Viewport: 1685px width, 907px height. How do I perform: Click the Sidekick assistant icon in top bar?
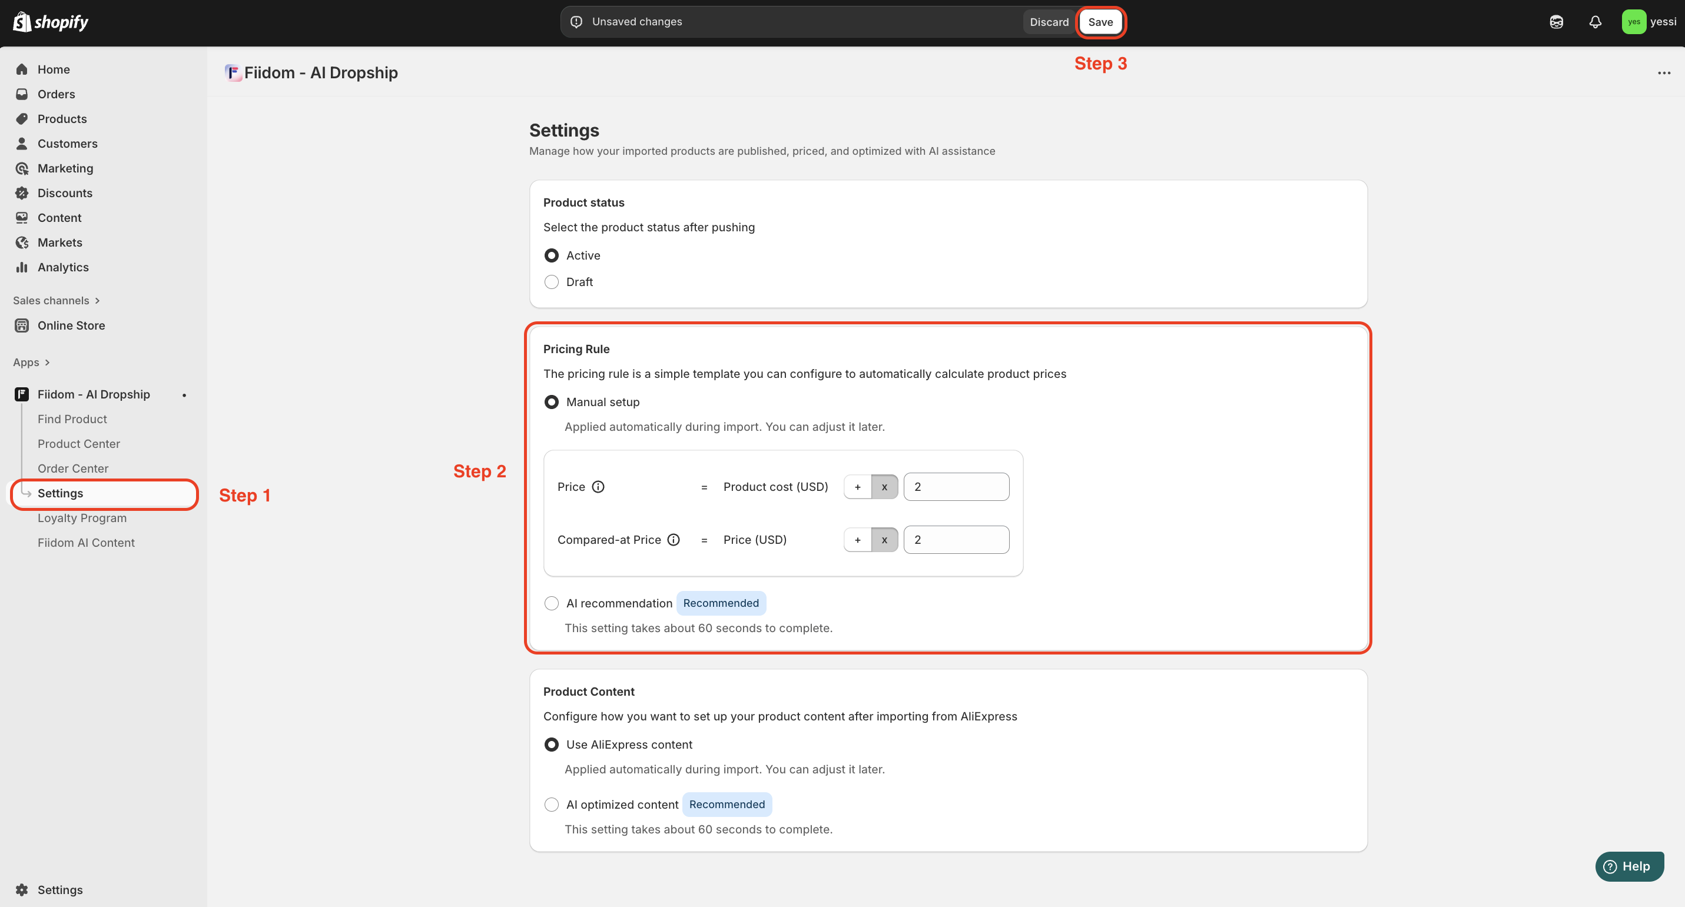tap(1556, 22)
